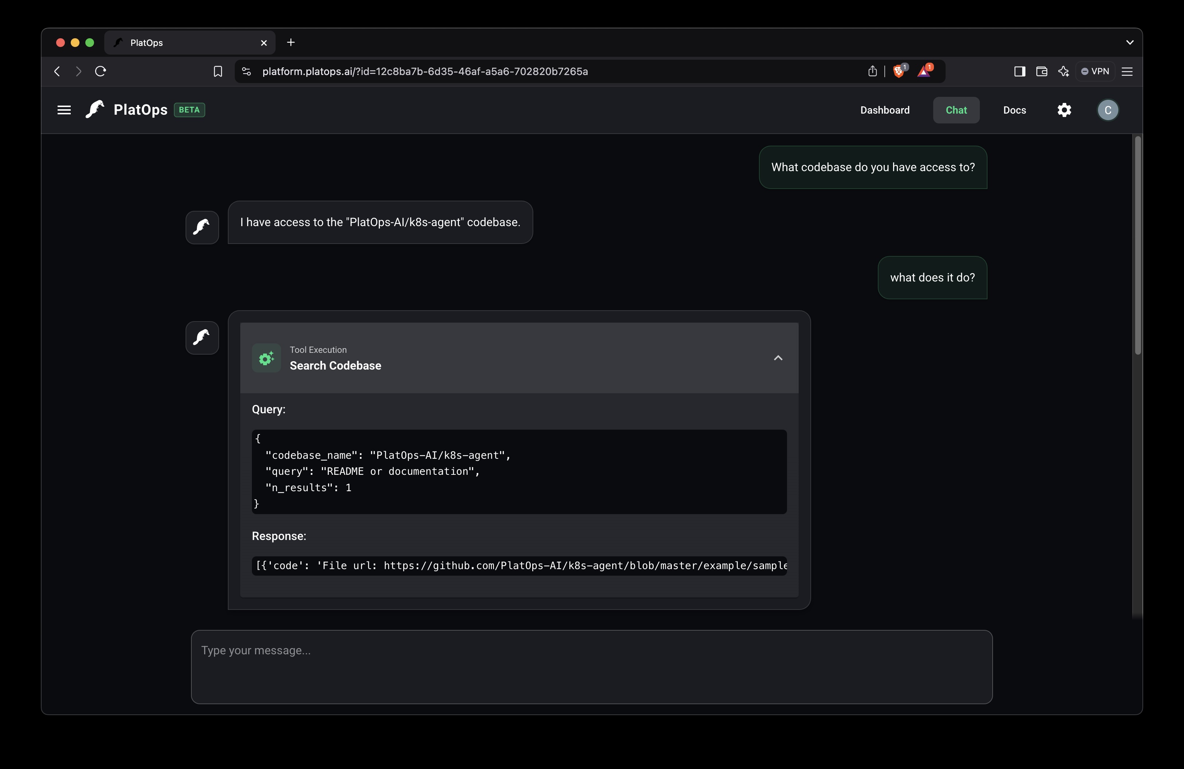Open Brave Shields lion icon
Viewport: 1184px width, 769px height.
point(899,71)
